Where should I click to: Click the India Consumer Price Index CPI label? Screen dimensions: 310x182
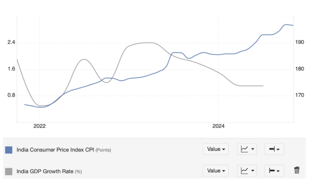55,150
